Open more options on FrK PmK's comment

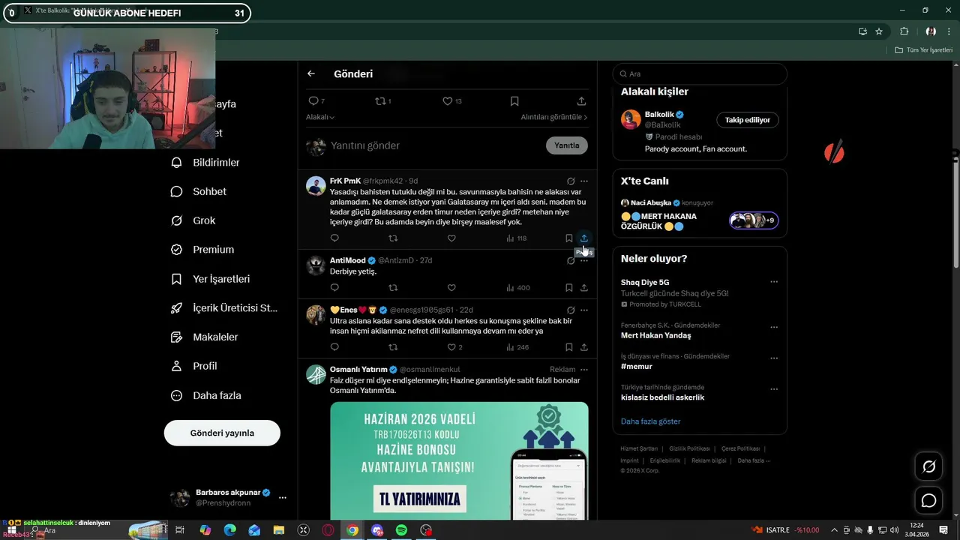pos(584,181)
